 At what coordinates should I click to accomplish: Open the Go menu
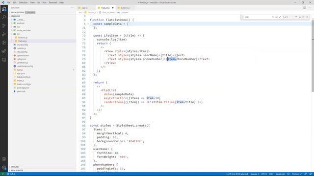[39, 2]
